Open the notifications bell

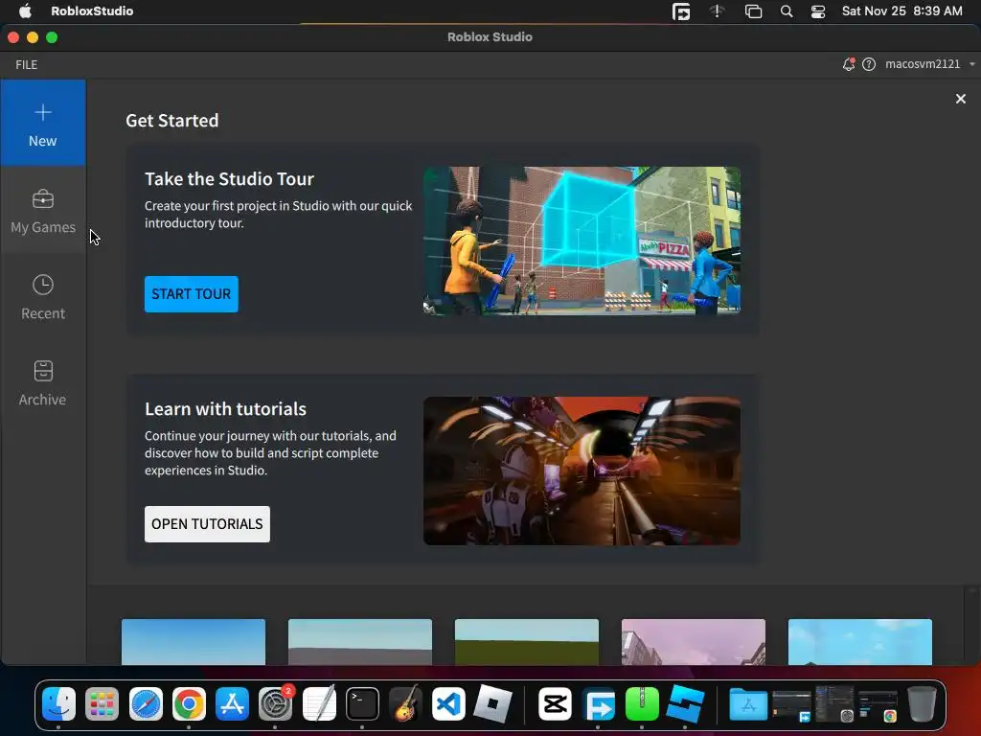(x=849, y=64)
